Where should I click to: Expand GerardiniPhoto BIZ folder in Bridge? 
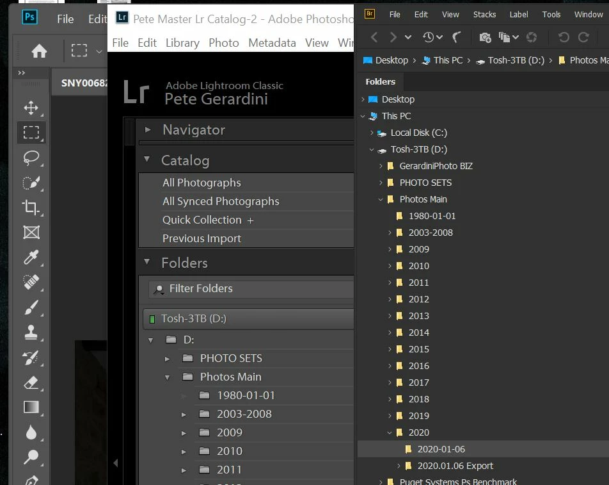380,166
